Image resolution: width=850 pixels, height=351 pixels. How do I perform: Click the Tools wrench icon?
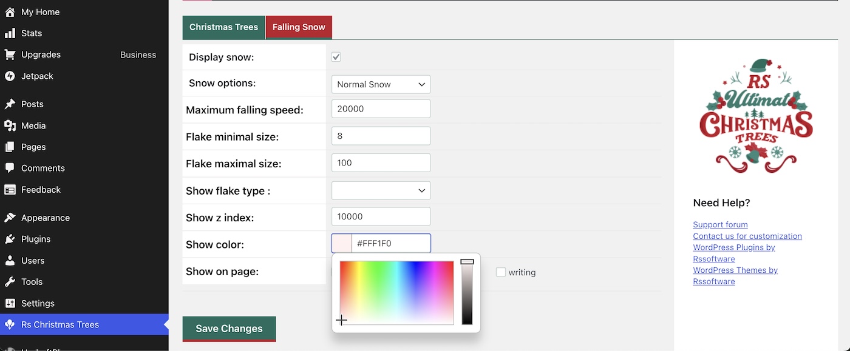[x=10, y=282]
